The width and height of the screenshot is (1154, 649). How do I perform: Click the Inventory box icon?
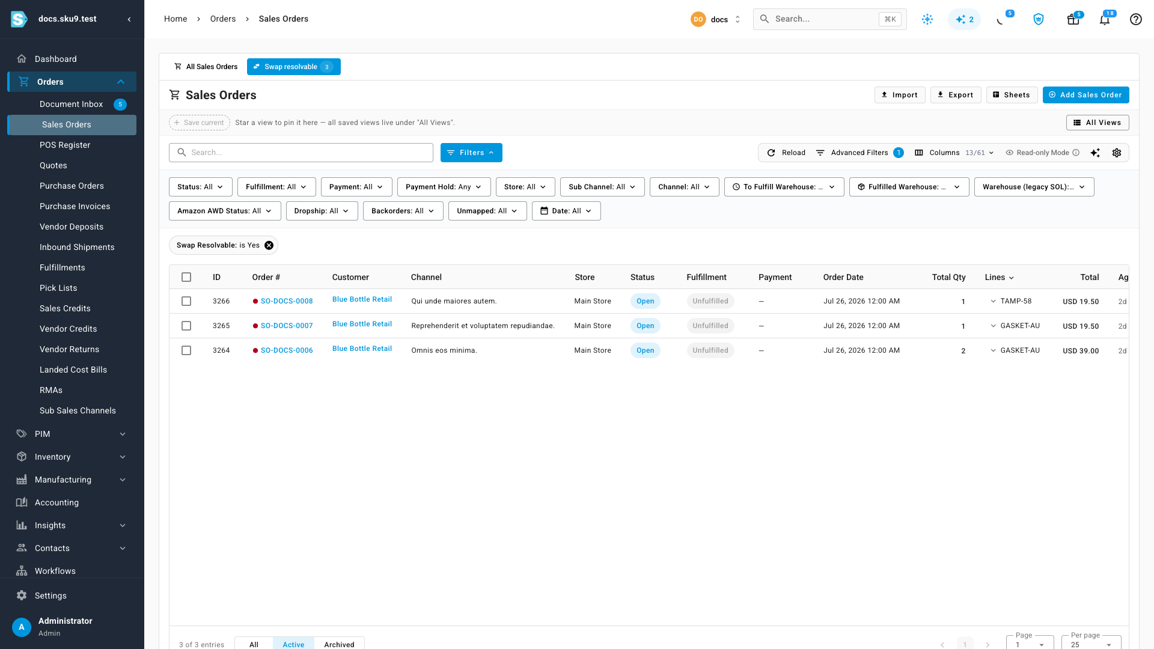[x=22, y=457]
